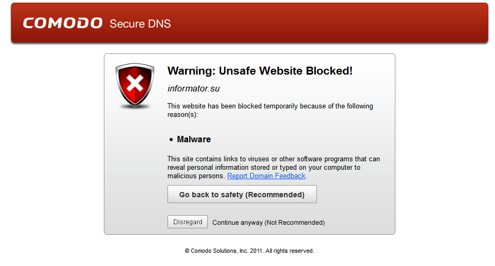Click "Continue anyway (Not Recommended)" label
Screen dimensions: 495x266
[x=268, y=223]
